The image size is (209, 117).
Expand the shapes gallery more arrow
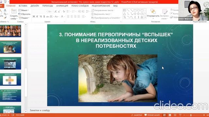145,17
